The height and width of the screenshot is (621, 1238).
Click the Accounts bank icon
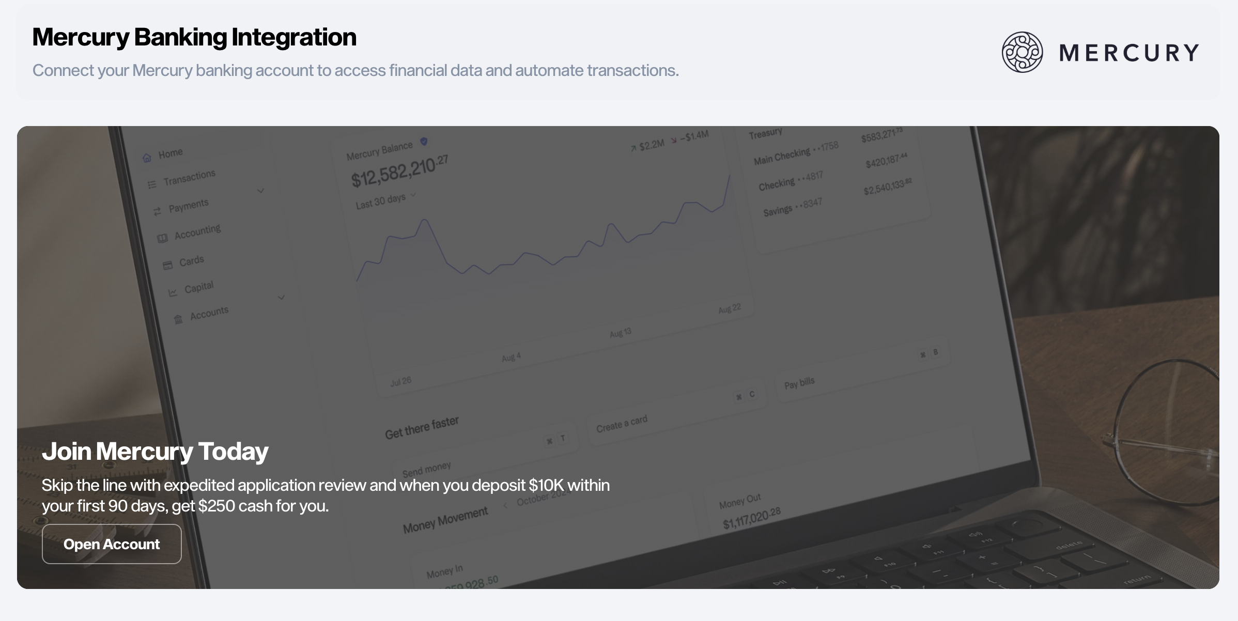177,319
